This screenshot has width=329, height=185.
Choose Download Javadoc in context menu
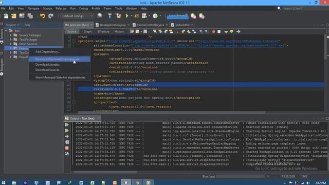tap(60, 65)
